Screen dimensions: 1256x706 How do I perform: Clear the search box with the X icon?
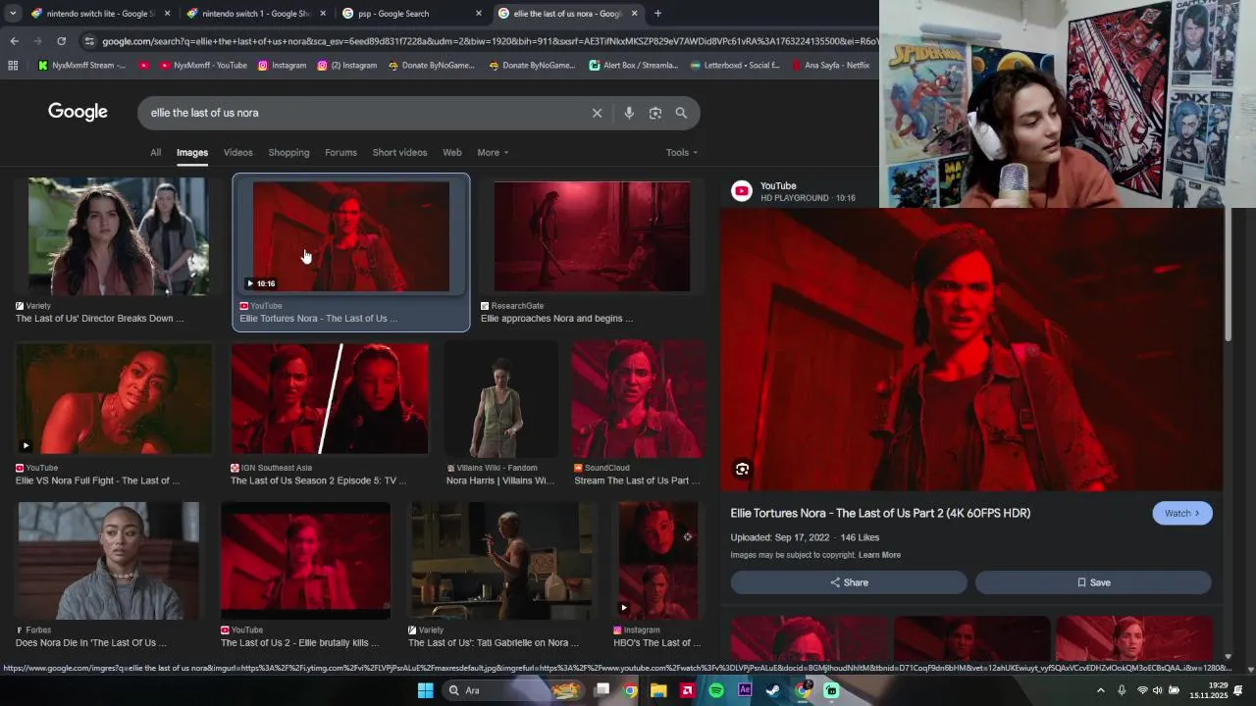[x=597, y=113]
